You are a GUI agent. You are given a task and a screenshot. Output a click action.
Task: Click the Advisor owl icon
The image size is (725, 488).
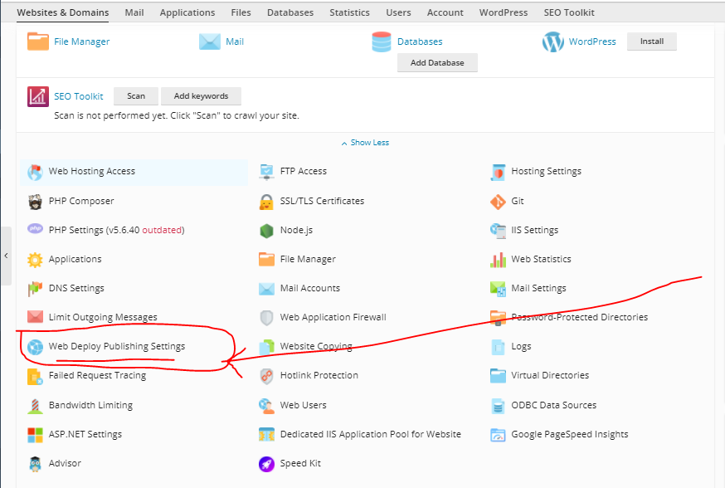tap(35, 464)
